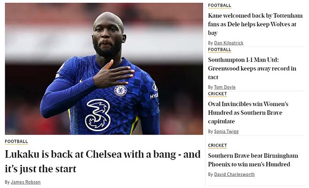309x188 pixels.
Task: Select FOOTBALL tag above the Kane headline
Action: pos(220,6)
